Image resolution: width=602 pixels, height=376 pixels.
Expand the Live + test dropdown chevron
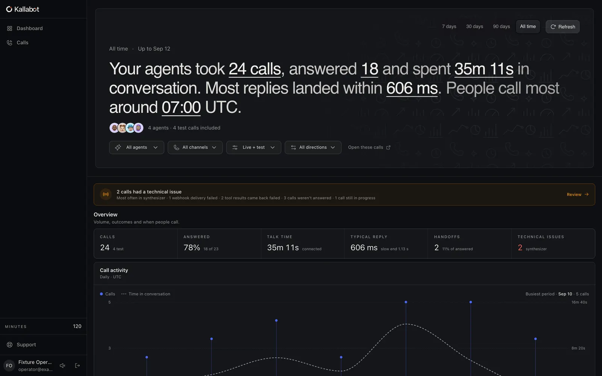click(x=272, y=147)
